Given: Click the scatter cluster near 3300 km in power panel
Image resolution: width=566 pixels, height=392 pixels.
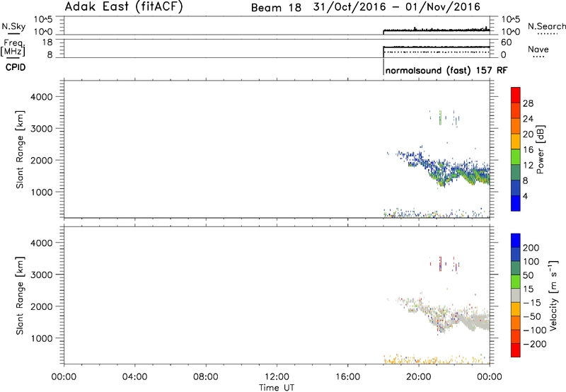Looking at the screenshot, I should pyautogui.click(x=444, y=117).
